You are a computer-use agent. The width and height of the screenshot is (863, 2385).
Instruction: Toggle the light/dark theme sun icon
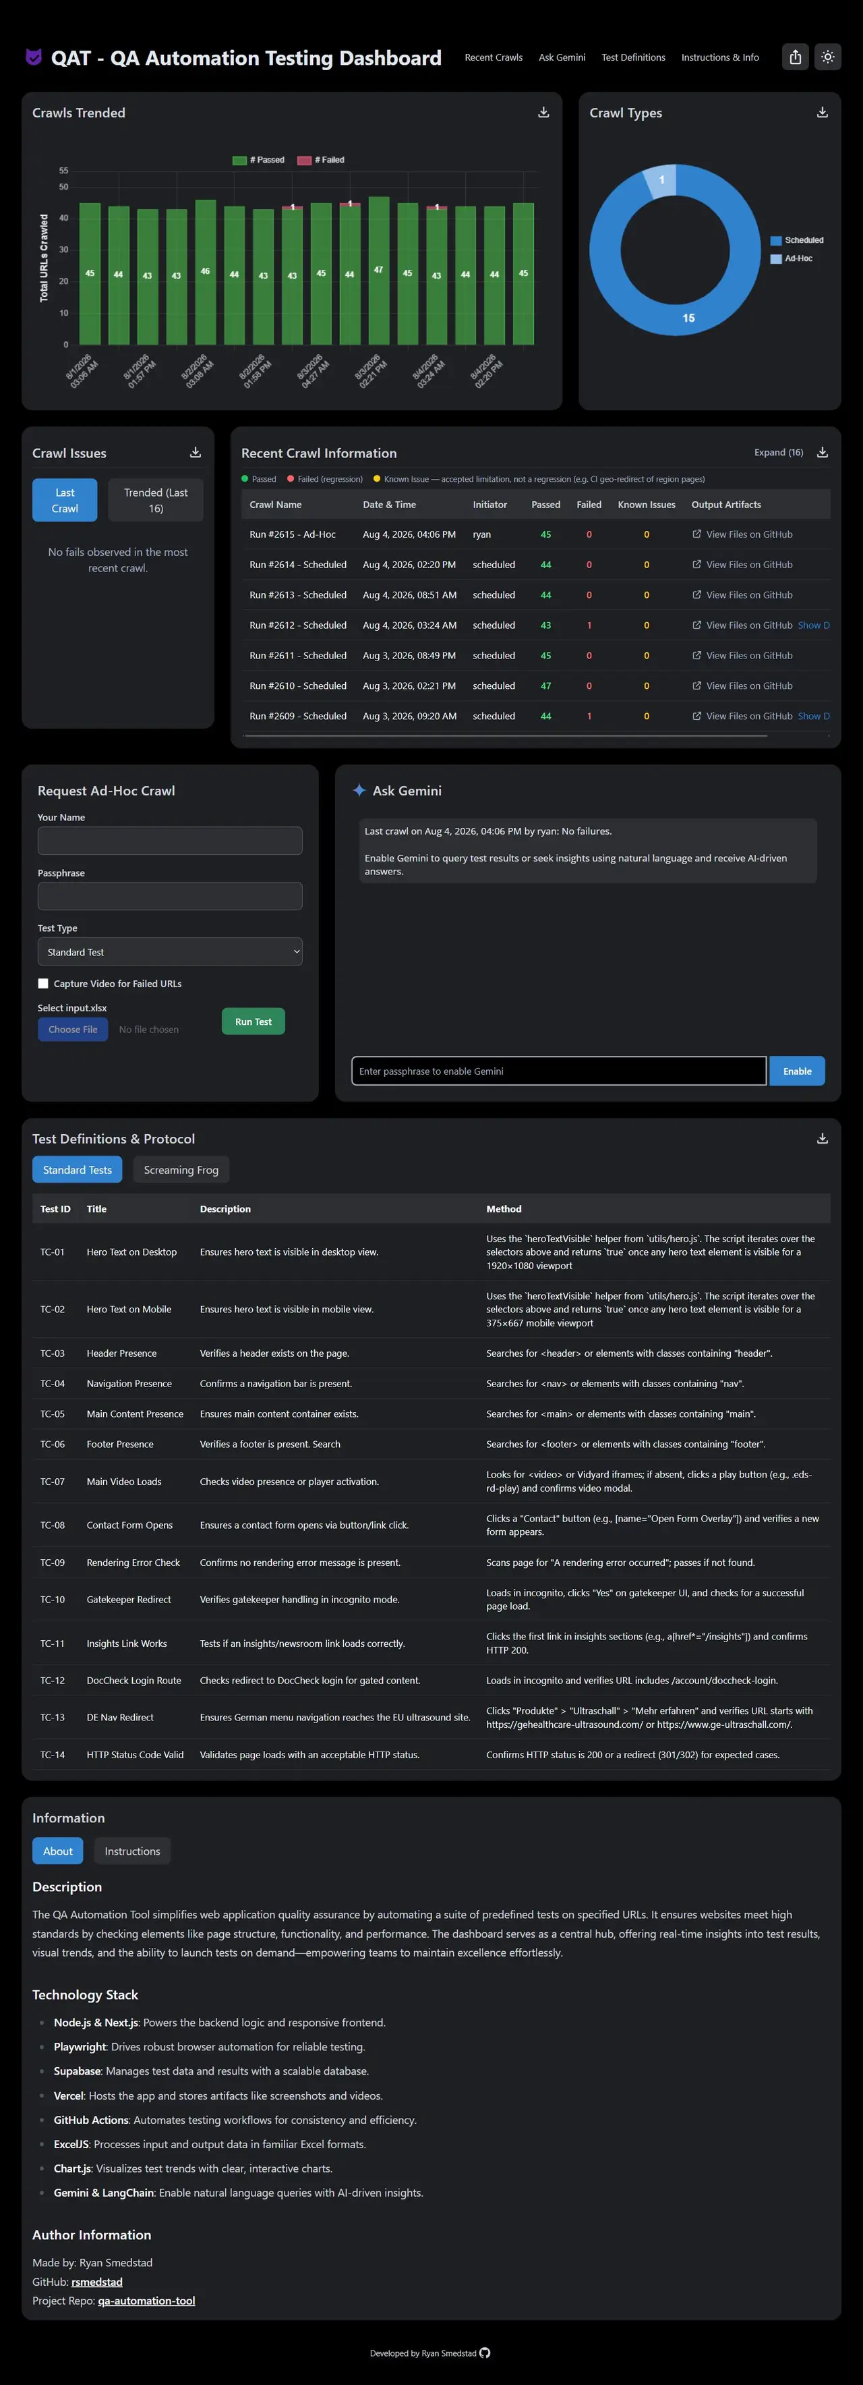pos(828,57)
